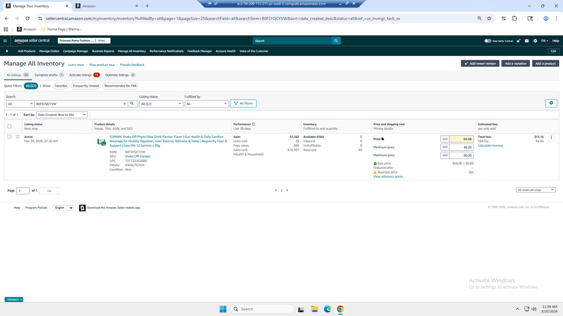Run the inventory search with magnifier button

tap(132, 104)
